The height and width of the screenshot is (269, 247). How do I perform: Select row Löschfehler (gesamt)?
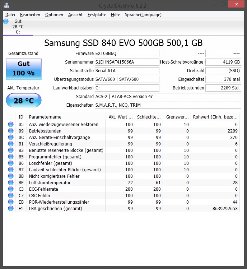pyautogui.click(x=123, y=163)
